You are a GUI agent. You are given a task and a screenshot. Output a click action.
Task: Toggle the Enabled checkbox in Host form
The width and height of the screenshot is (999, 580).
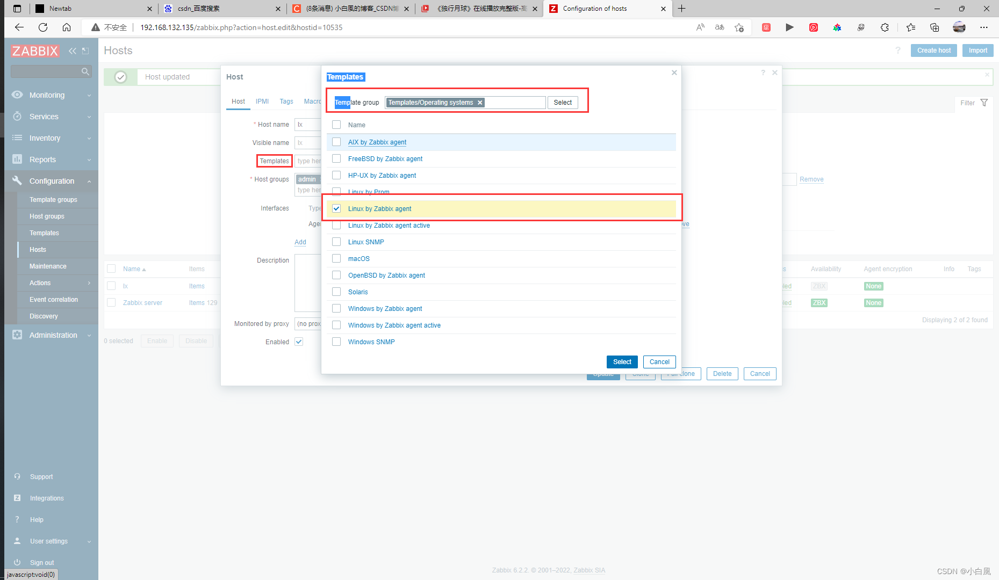click(x=299, y=342)
